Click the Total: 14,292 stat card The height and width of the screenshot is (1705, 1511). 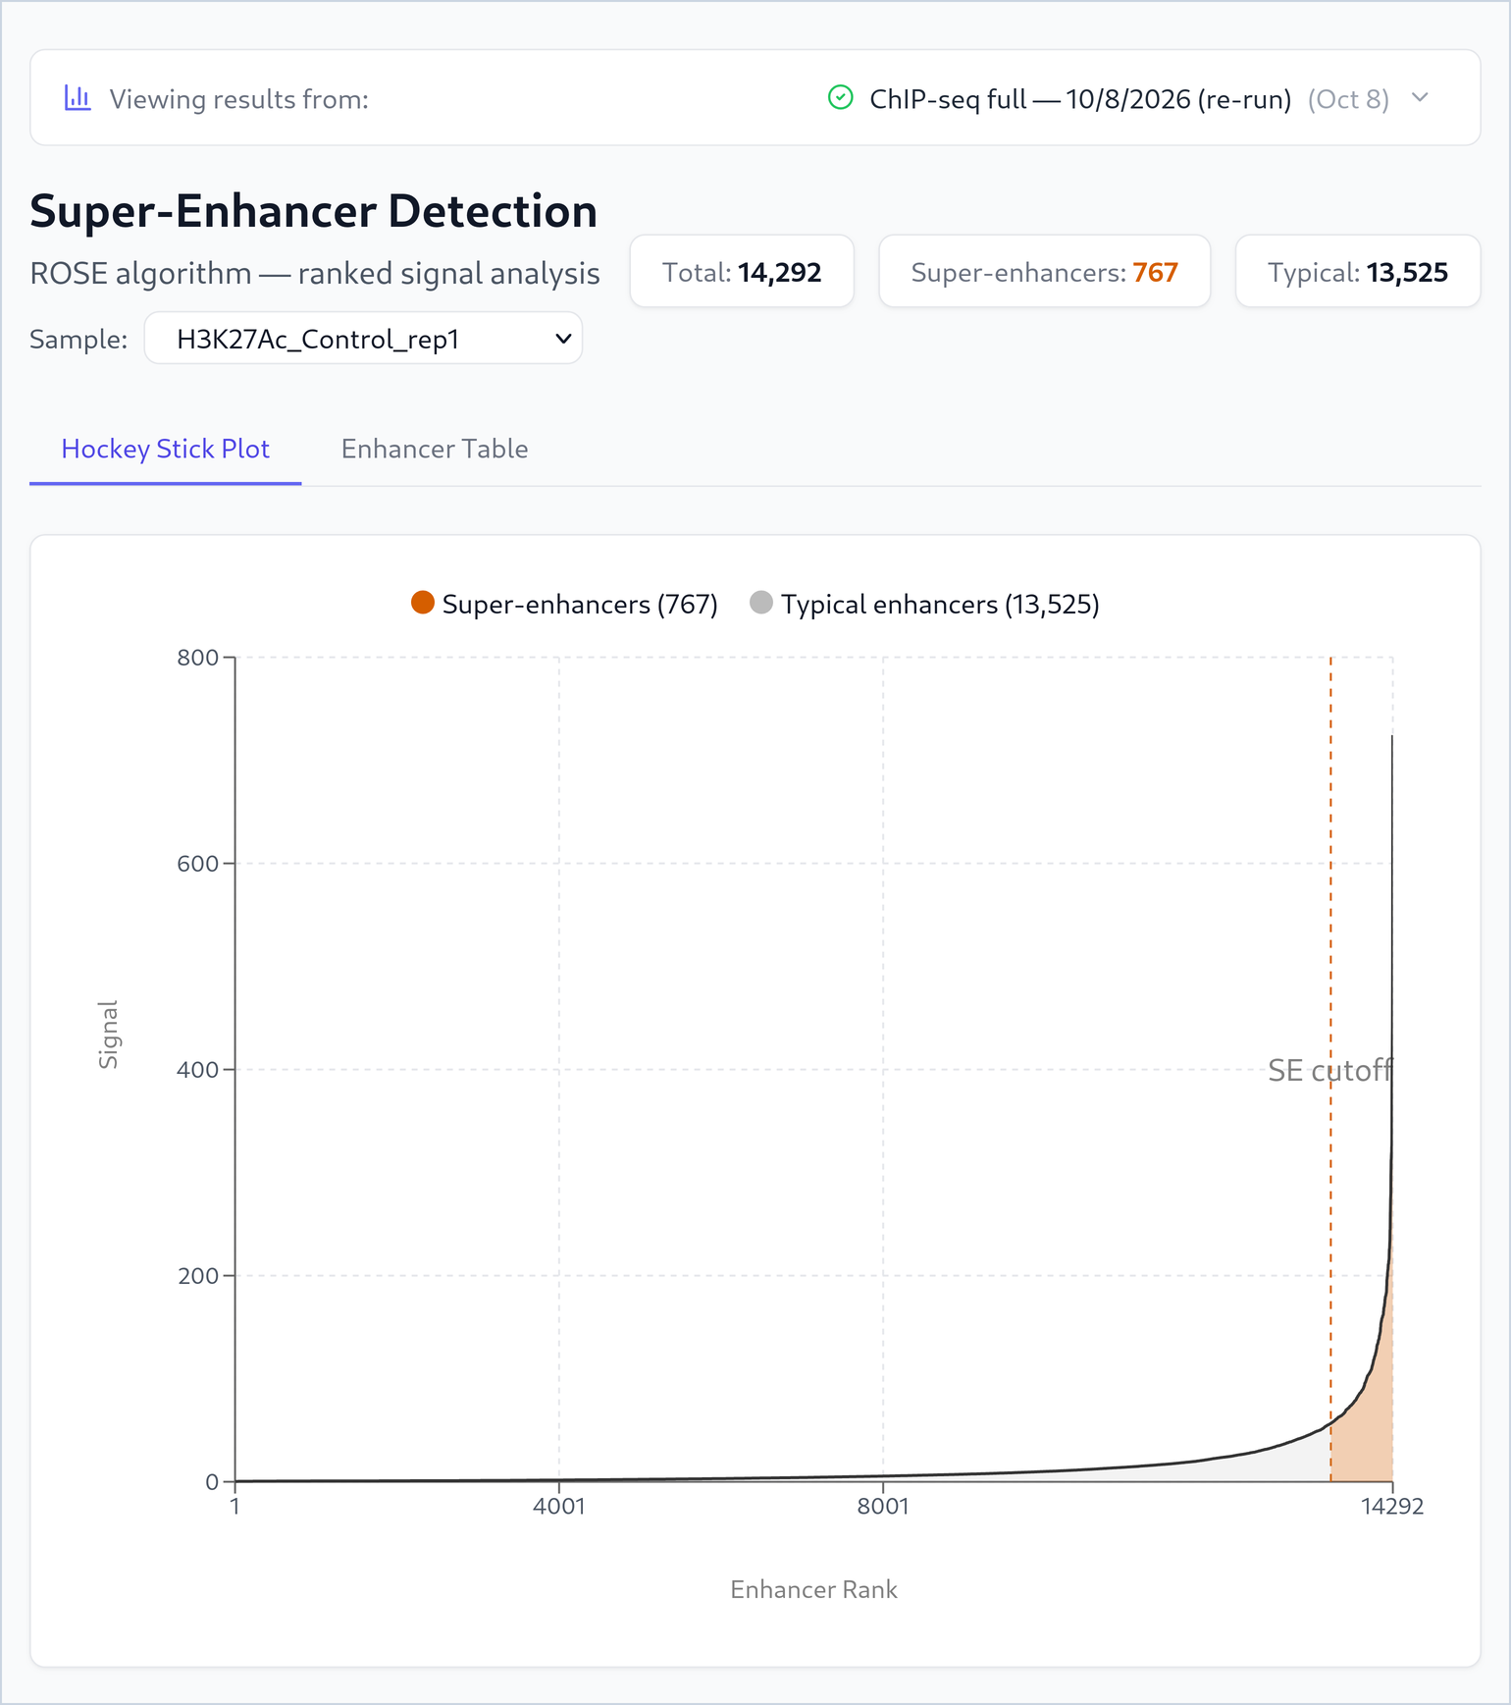(742, 272)
